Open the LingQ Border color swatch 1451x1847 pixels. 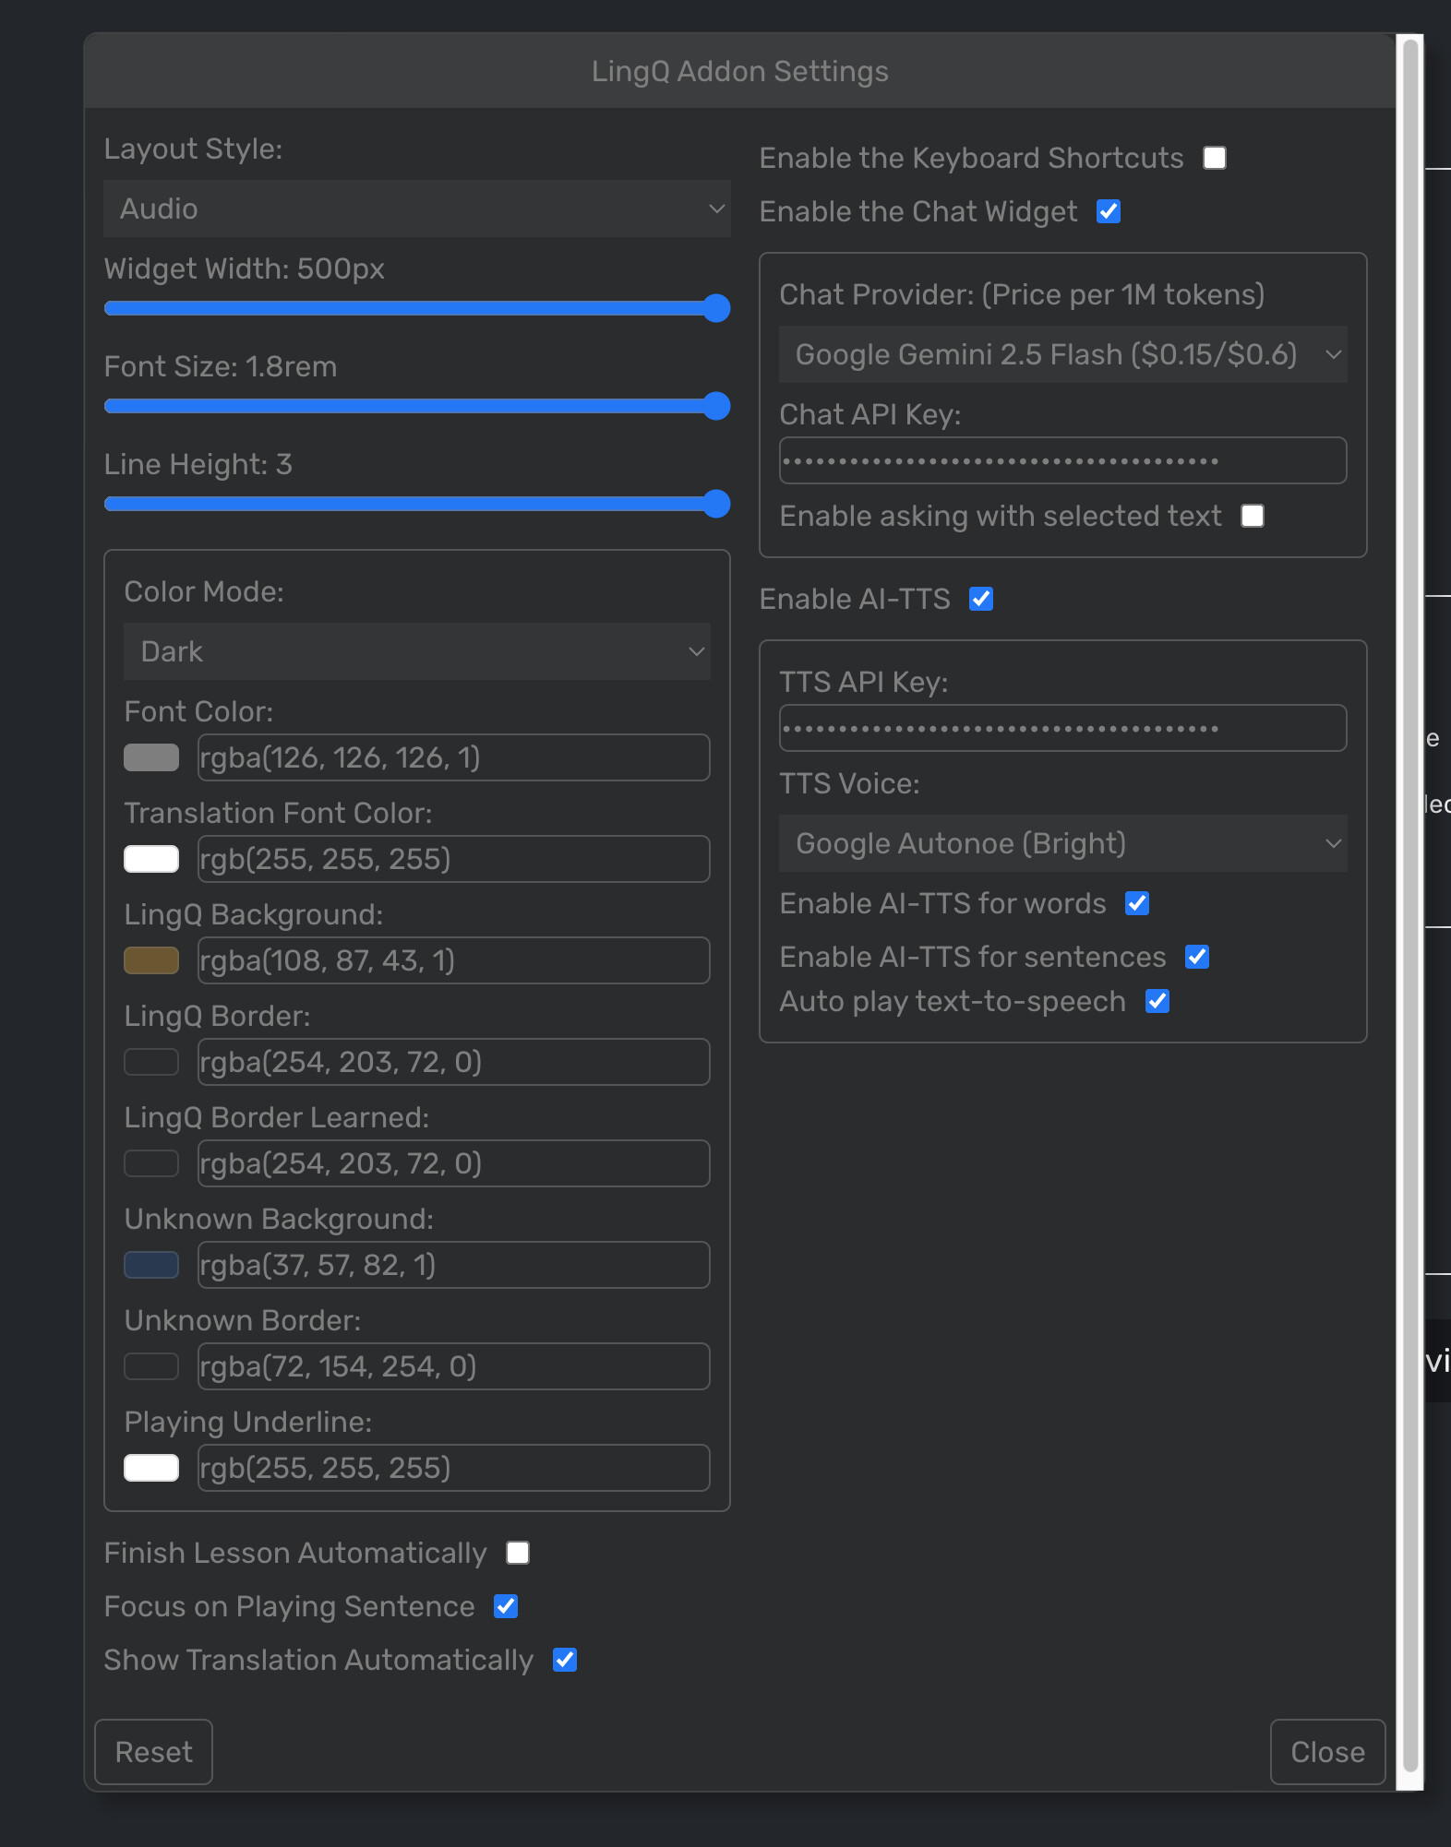(x=151, y=1062)
